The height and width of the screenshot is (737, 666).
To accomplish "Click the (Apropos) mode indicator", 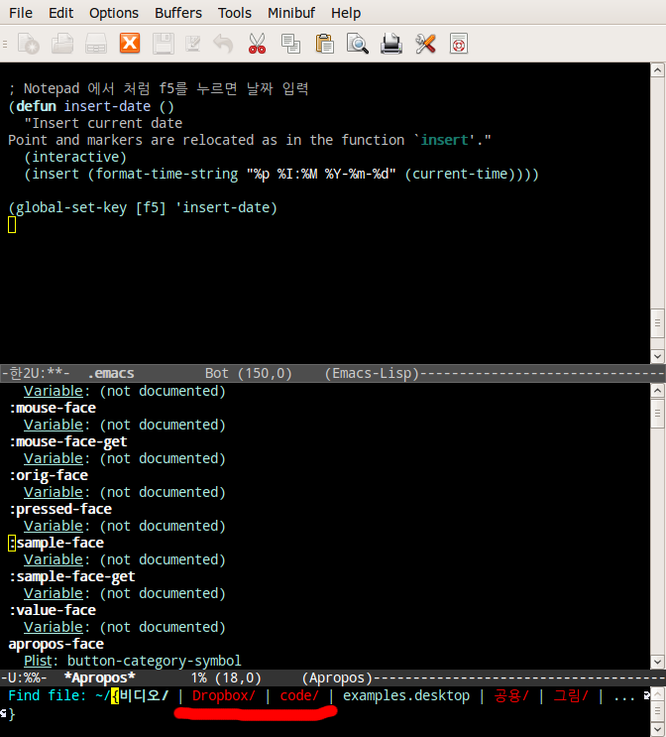I will [337, 678].
